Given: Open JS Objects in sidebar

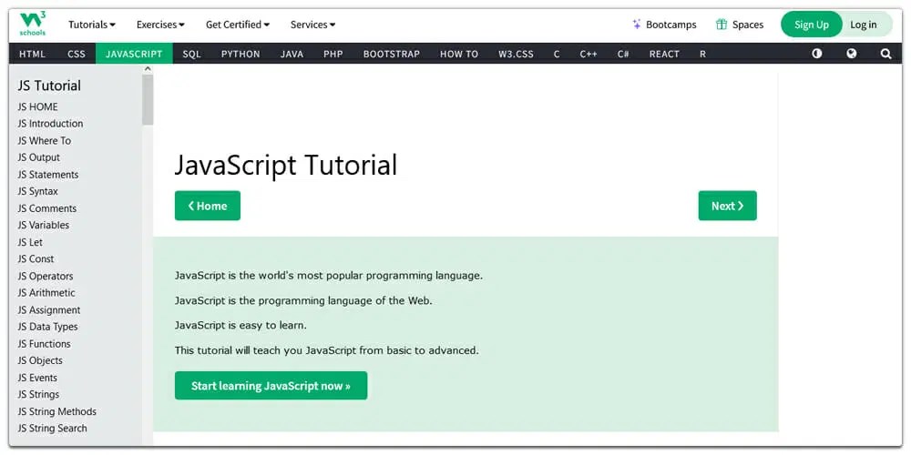Looking at the screenshot, I should pos(40,360).
